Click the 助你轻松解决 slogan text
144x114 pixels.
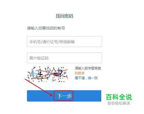tap(119, 103)
